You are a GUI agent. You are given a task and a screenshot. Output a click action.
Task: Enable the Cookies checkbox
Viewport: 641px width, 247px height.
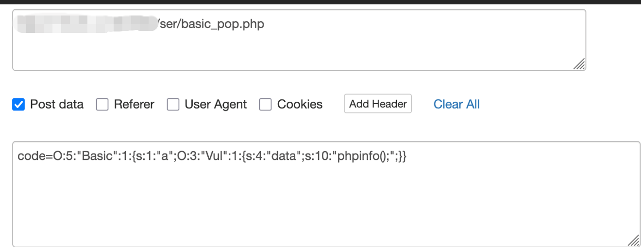pyautogui.click(x=265, y=105)
